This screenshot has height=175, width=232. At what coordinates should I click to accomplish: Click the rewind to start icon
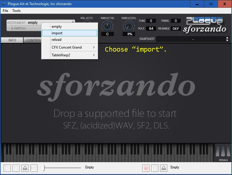34,168
